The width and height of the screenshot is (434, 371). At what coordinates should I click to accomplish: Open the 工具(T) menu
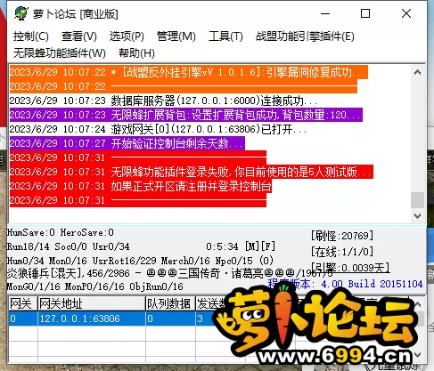click(225, 36)
